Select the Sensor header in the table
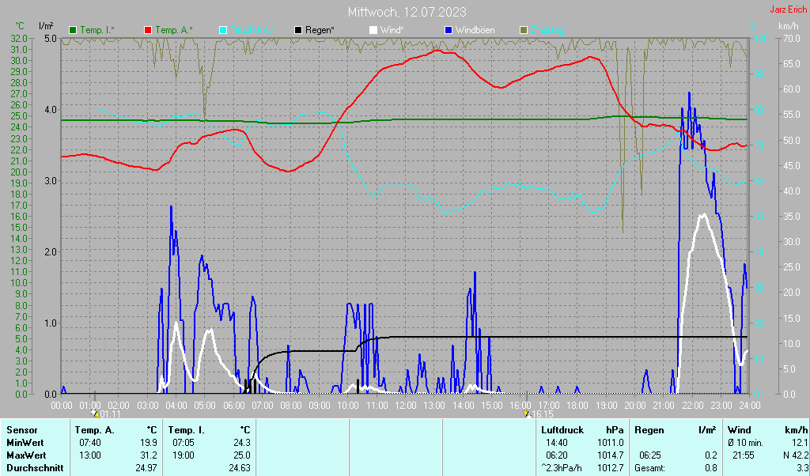The height and width of the screenshot is (476, 810). (x=22, y=430)
